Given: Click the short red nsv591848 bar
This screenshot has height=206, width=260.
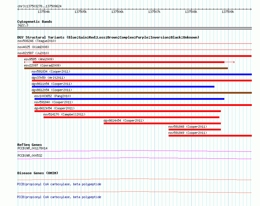Looking at the screenshot, I should pyautogui.click(x=195, y=130).
